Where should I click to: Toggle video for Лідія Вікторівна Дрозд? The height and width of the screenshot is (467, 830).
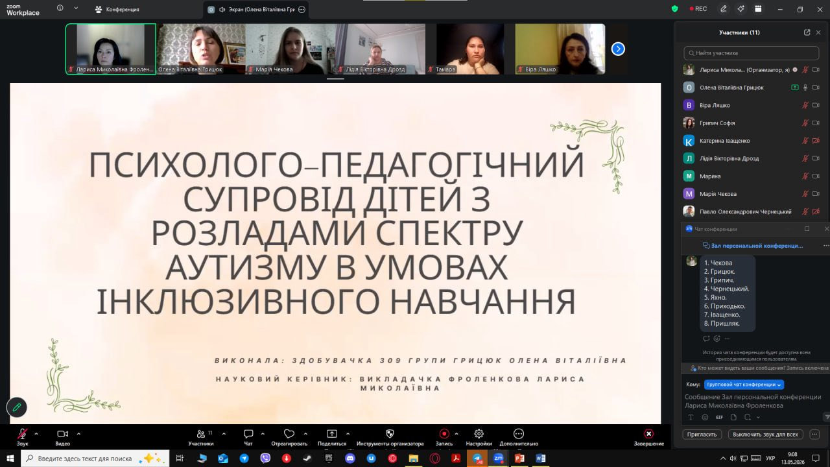[816, 158]
